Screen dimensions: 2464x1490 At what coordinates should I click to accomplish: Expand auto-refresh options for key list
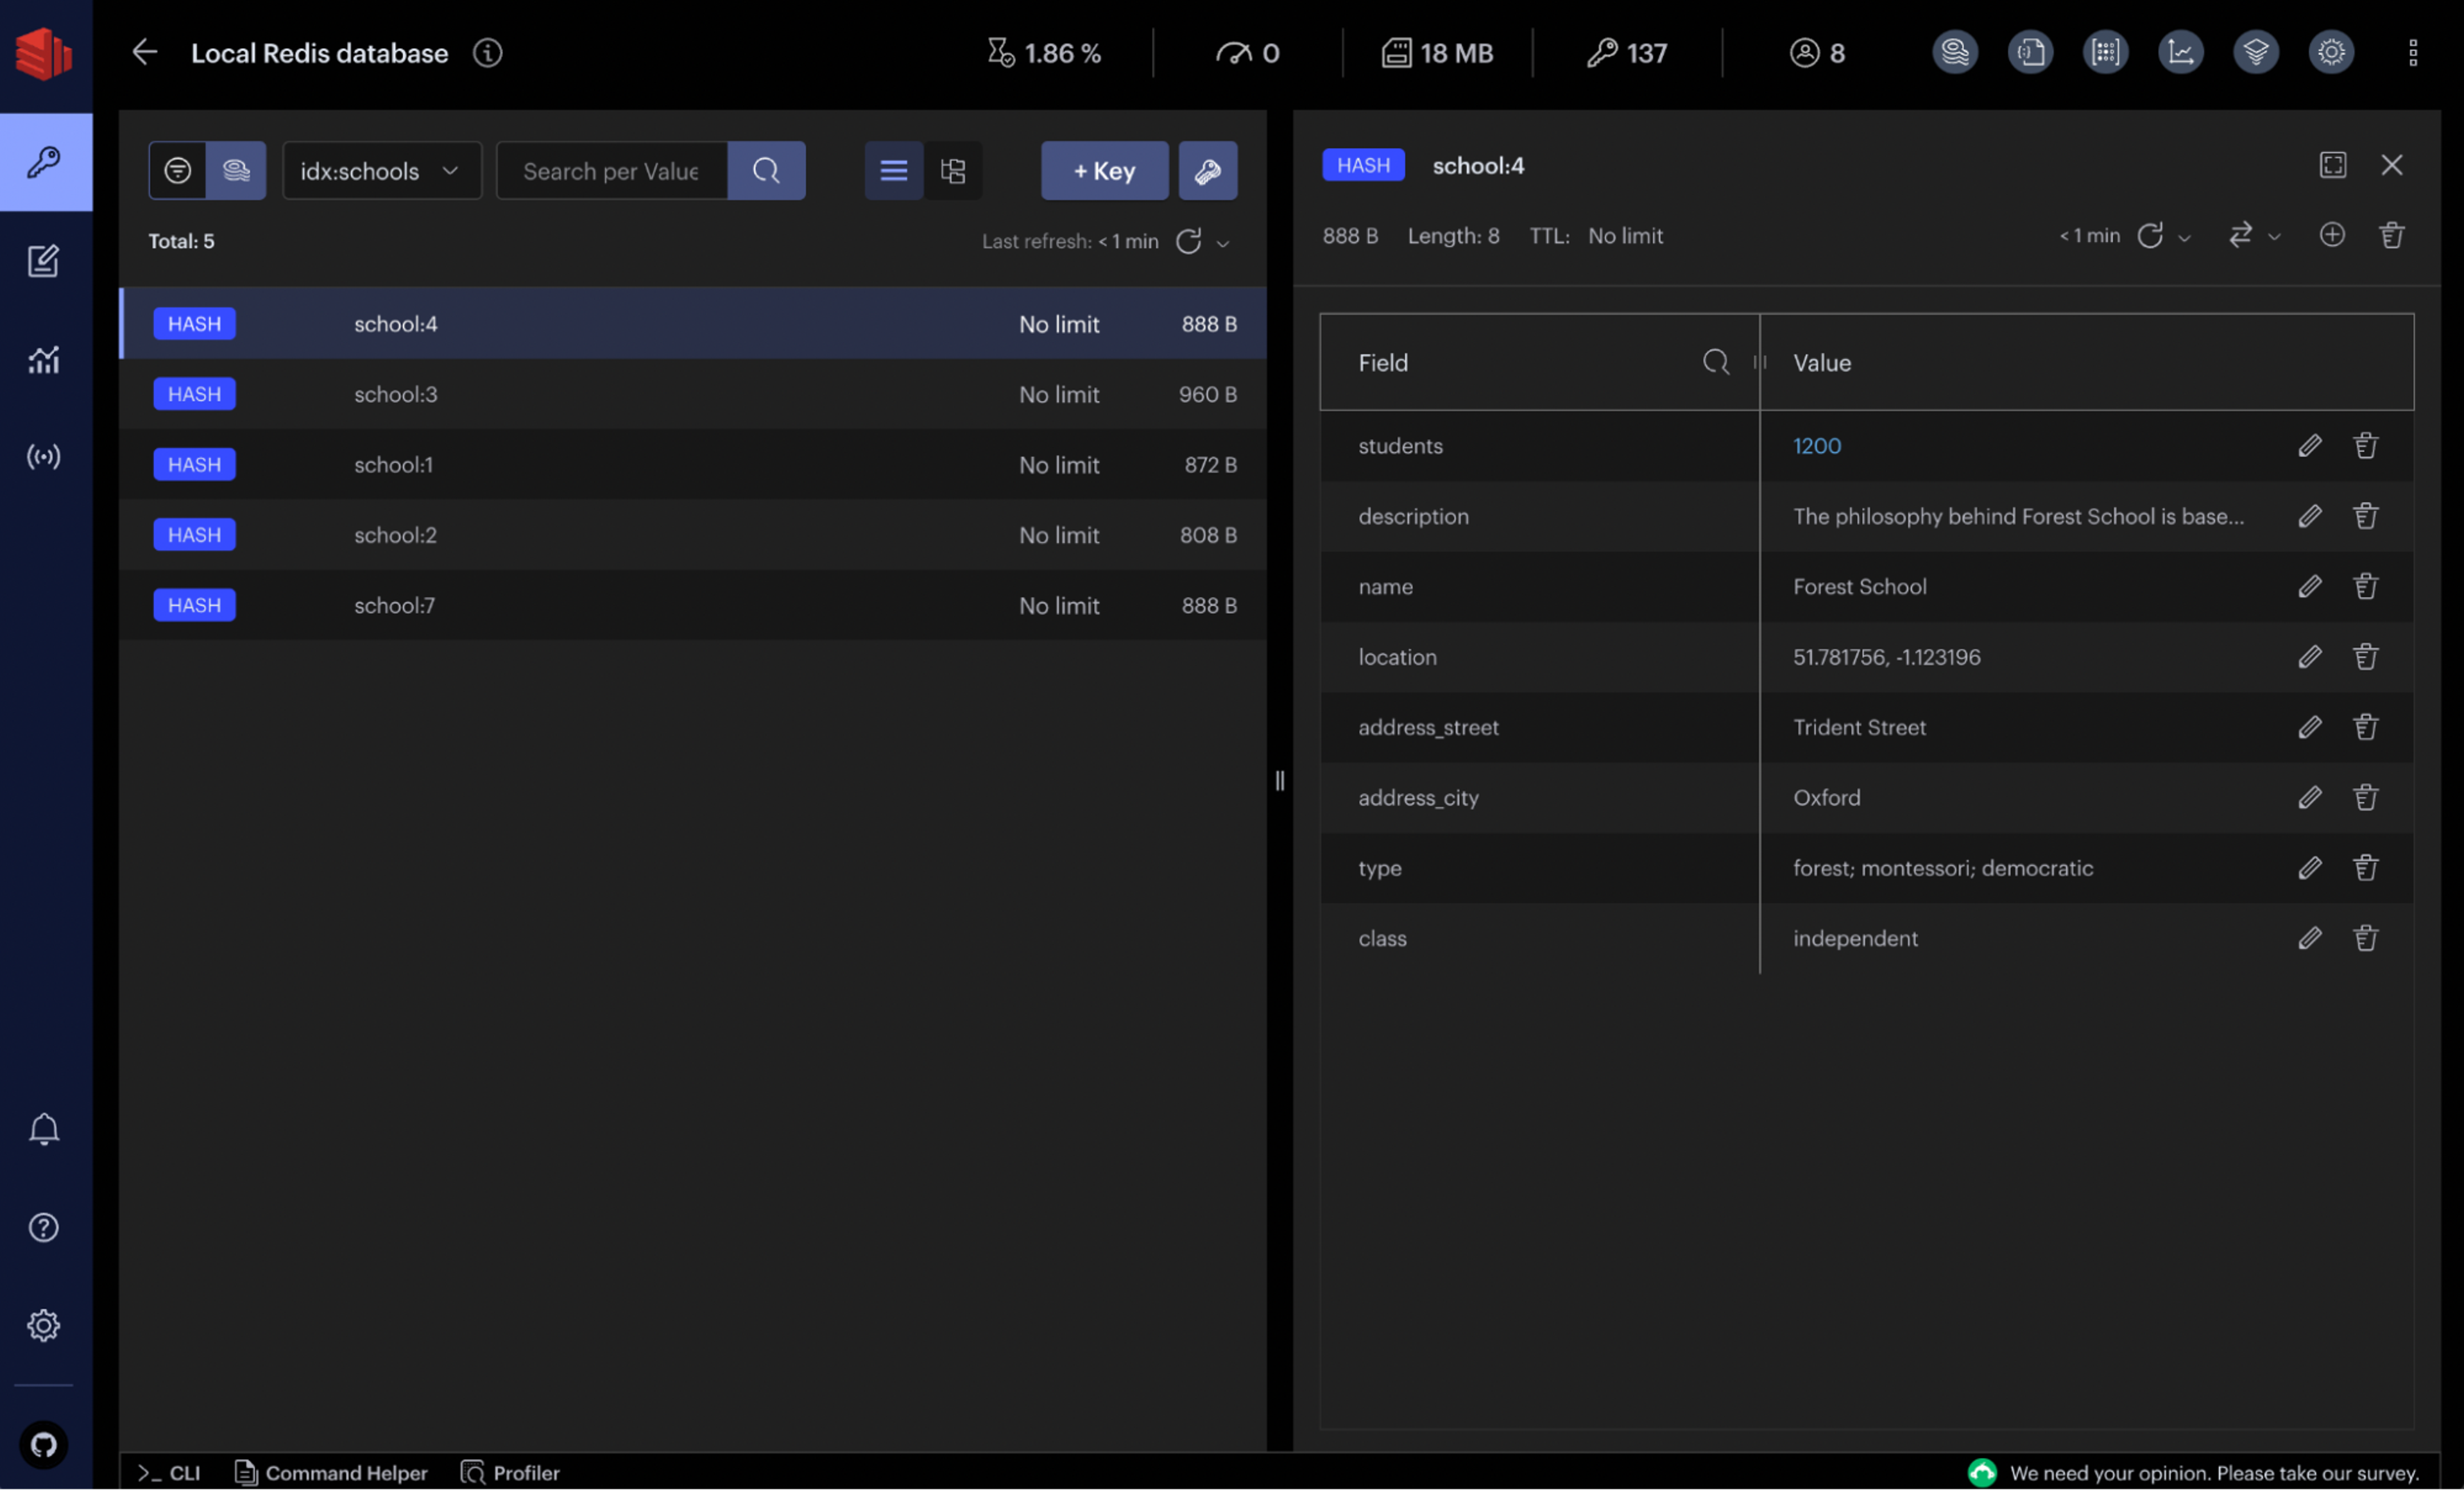[x=1223, y=243]
